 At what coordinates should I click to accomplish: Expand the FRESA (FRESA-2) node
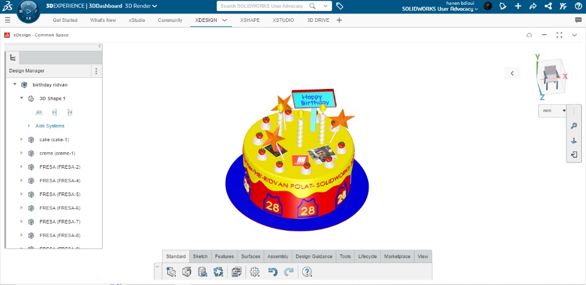(x=22, y=167)
